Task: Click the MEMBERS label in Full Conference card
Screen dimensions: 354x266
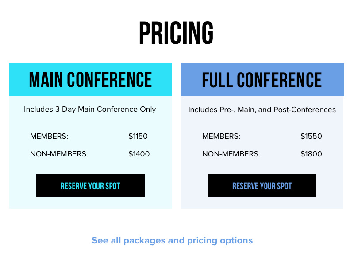Action: [x=221, y=136]
